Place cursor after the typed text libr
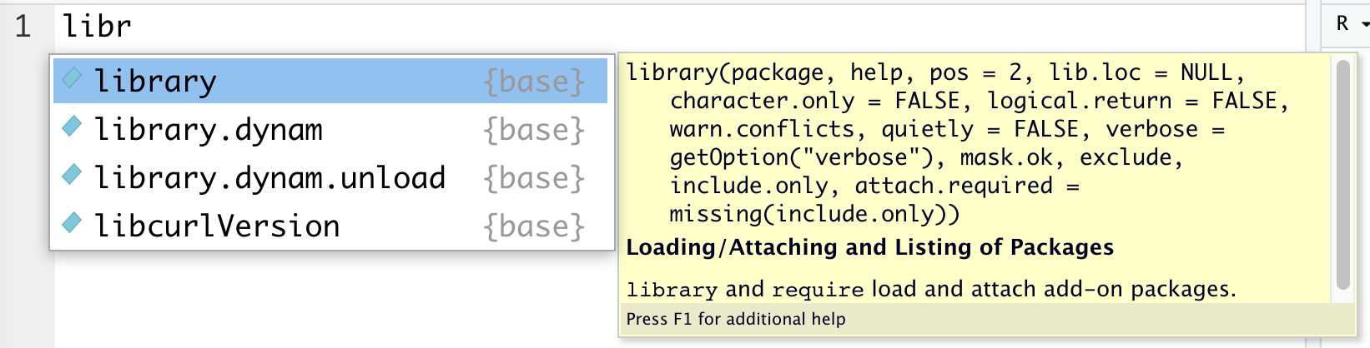The height and width of the screenshot is (348, 1370). (x=132, y=26)
